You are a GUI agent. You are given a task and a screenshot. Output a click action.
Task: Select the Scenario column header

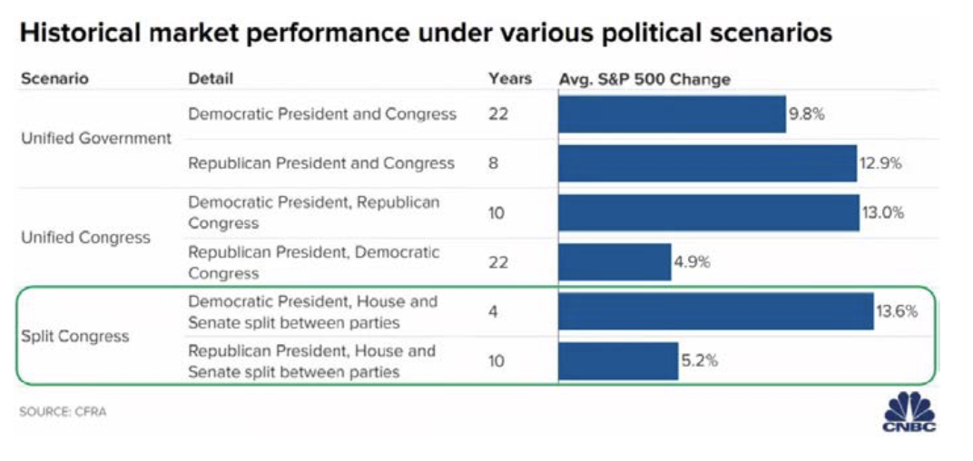coord(54,79)
